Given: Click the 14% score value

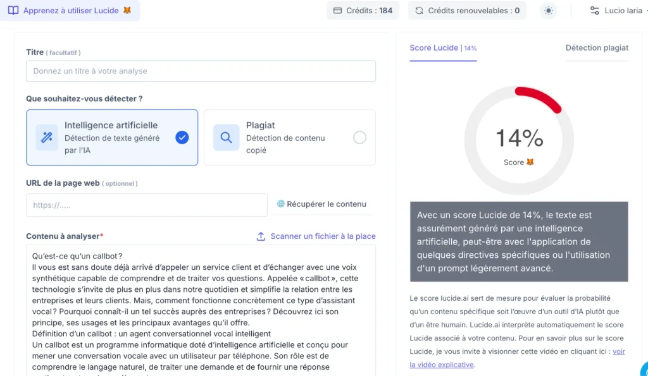Looking at the screenshot, I should tap(519, 138).
